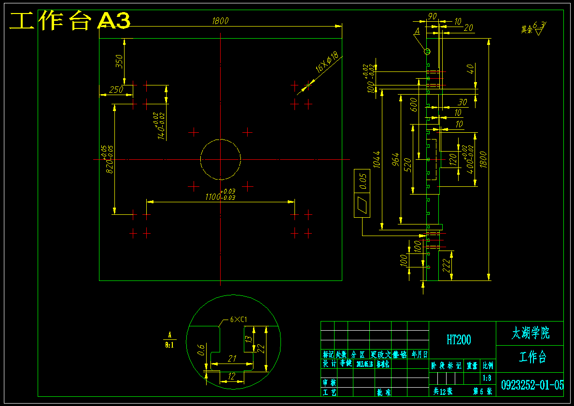The width and height of the screenshot is (574, 406).
Task: Select the small circled detail marker A in side view
Action: (x=427, y=52)
